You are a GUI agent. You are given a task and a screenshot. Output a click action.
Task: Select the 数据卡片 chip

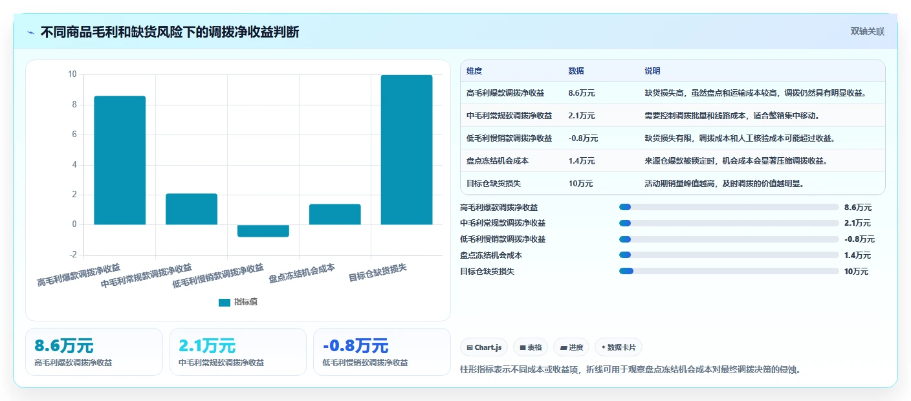tap(618, 347)
